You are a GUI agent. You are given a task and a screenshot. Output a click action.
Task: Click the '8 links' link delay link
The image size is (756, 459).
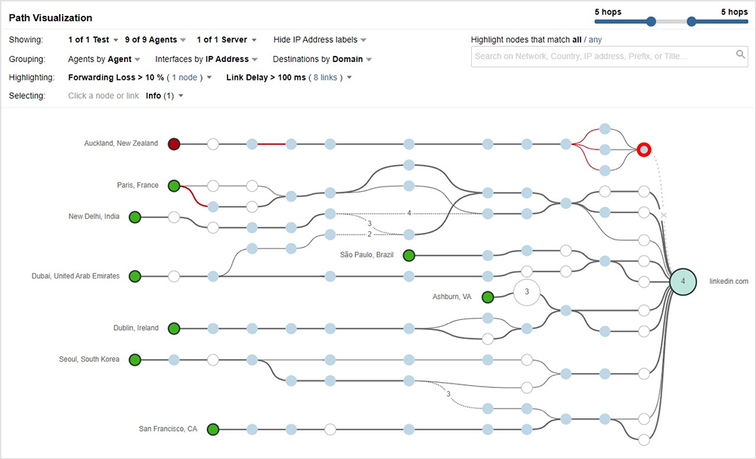tap(325, 77)
